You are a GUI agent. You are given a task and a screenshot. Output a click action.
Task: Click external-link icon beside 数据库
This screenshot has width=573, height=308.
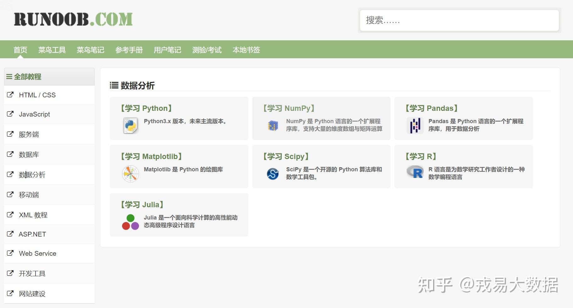(x=10, y=154)
